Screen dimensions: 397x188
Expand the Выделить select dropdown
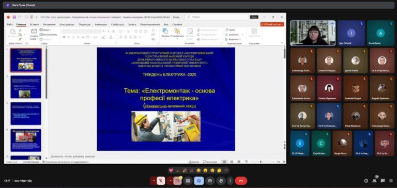coord(233,39)
